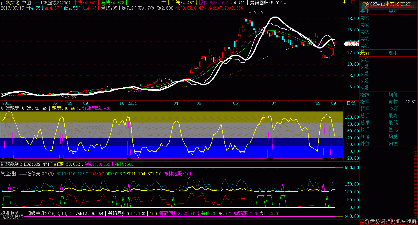Click the 19.19 high price marker
418x225 pixels.
pos(257,12)
